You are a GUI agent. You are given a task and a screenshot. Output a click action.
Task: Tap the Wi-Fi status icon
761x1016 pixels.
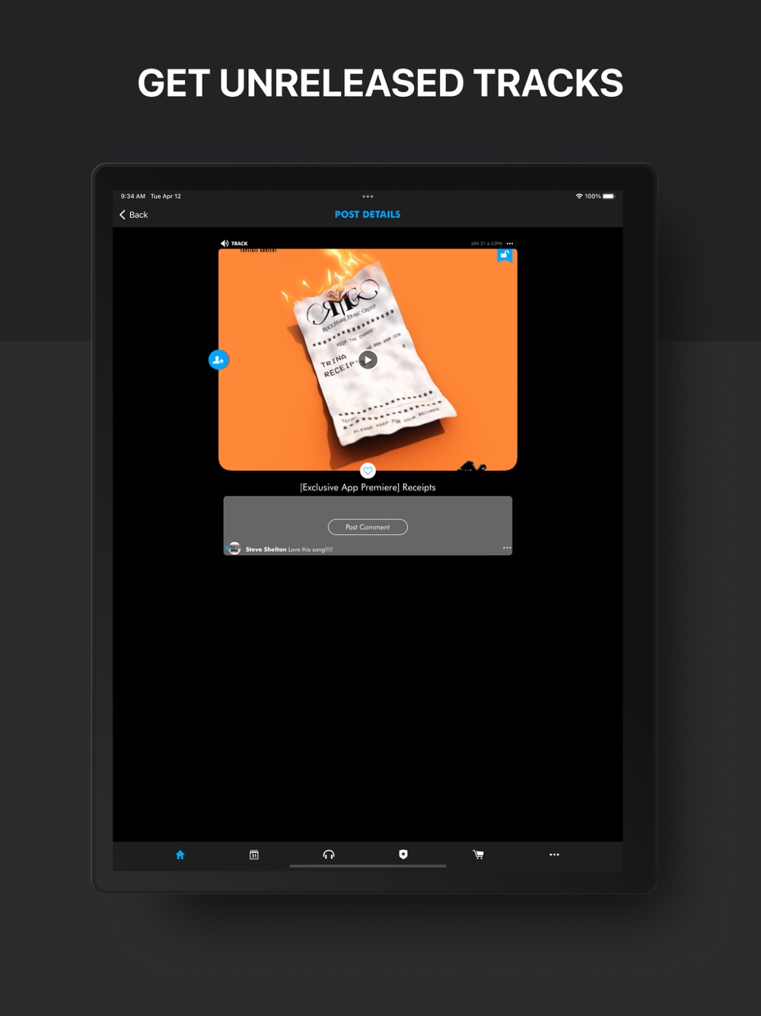(x=579, y=196)
